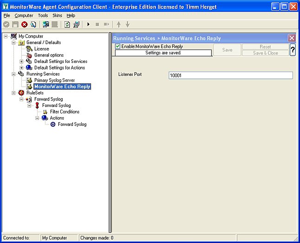Viewport: 300px width, 243px height.
Task: Click the restart service toolbar button
Action: tap(106, 25)
